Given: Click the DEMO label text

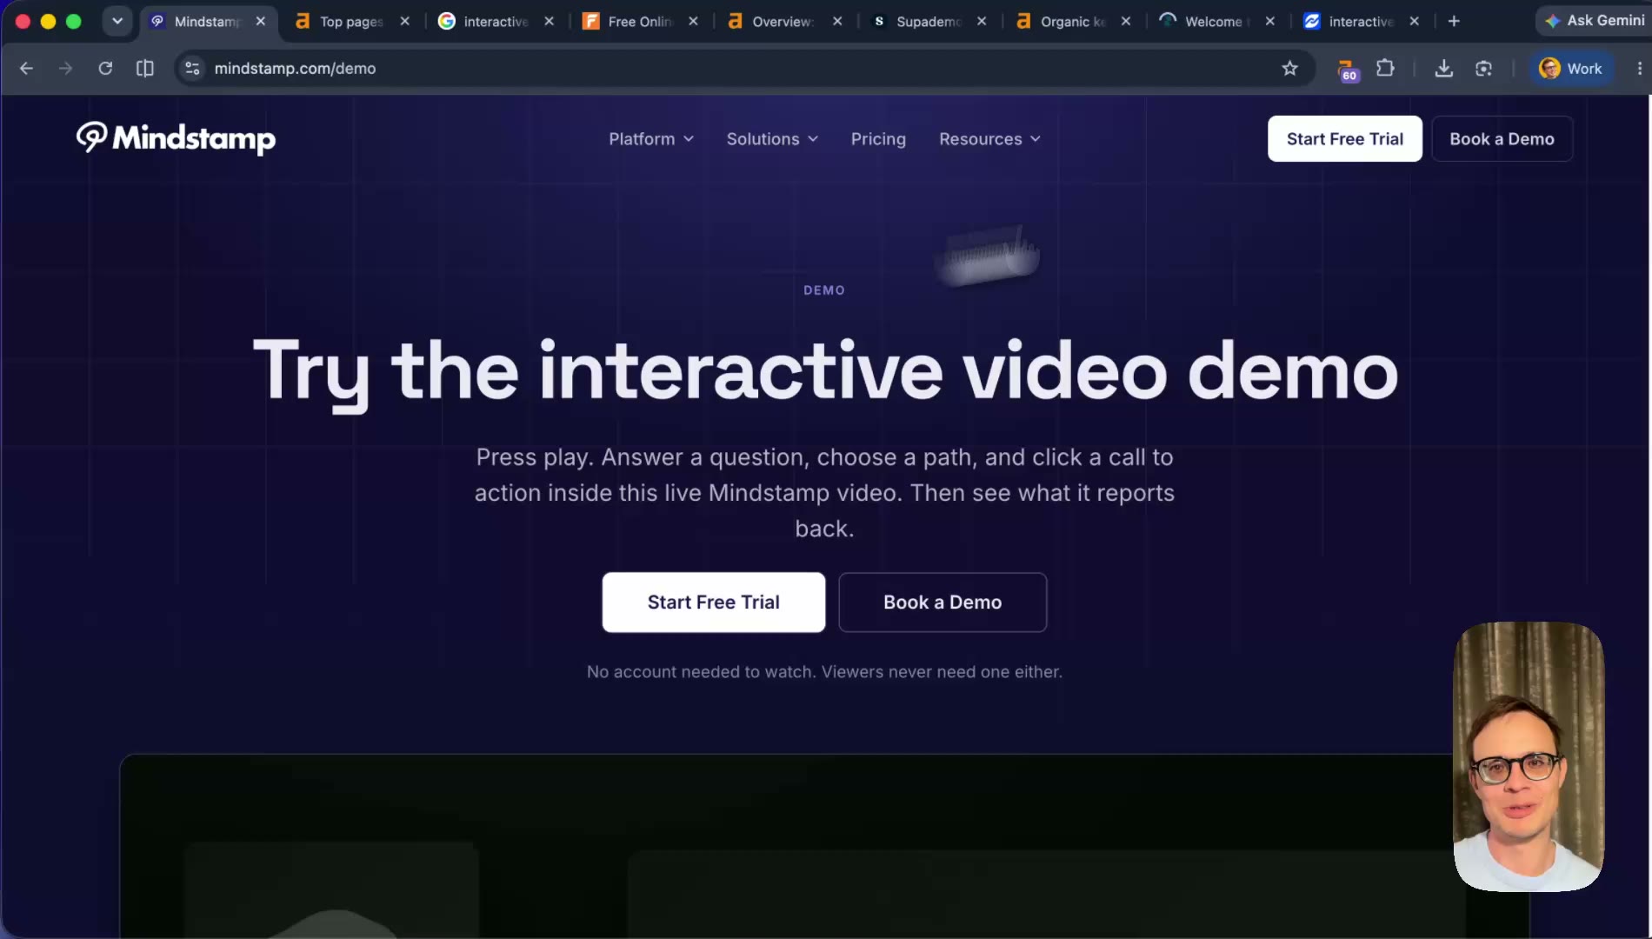Looking at the screenshot, I should (824, 290).
